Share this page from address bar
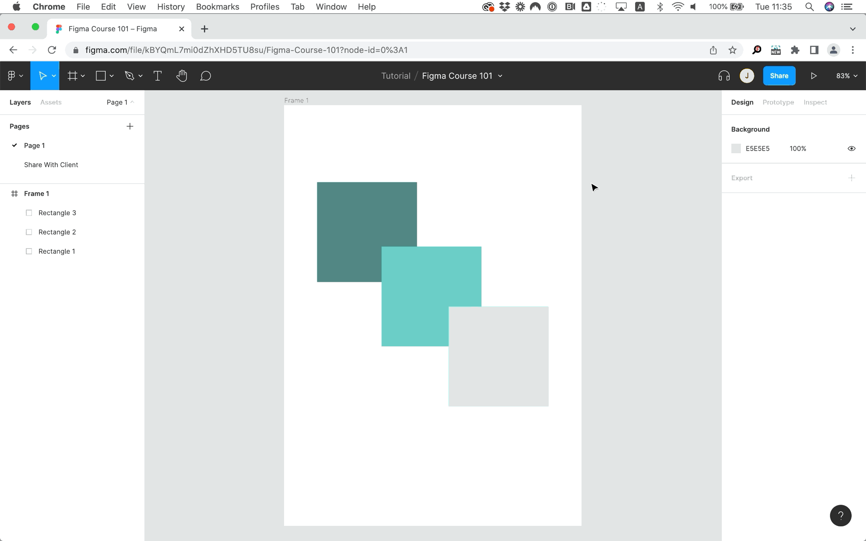The image size is (866, 541). [x=713, y=50]
